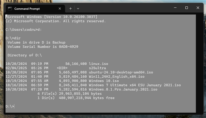Click the 29,963,055,104 bytes total
This screenshot has height=118, width=206.
point(80,94)
